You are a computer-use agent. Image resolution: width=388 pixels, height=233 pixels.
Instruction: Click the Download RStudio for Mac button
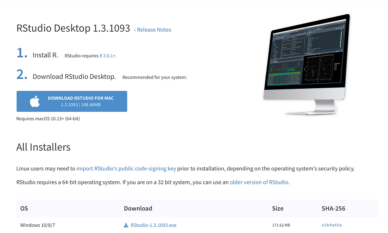click(72, 101)
